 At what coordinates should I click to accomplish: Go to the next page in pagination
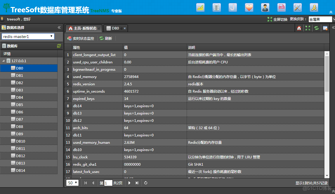tap(129, 183)
